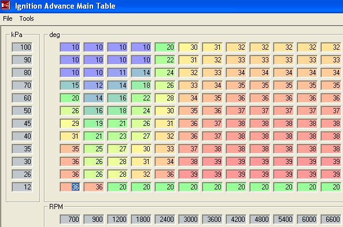Click the 6600 RPM axis field
The width and height of the screenshot is (343, 227).
click(331, 219)
